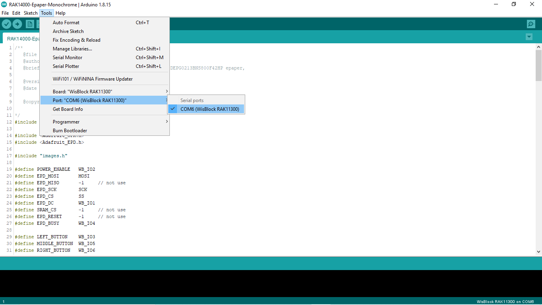Choose Auto Format from Tools menu

[x=105, y=23]
